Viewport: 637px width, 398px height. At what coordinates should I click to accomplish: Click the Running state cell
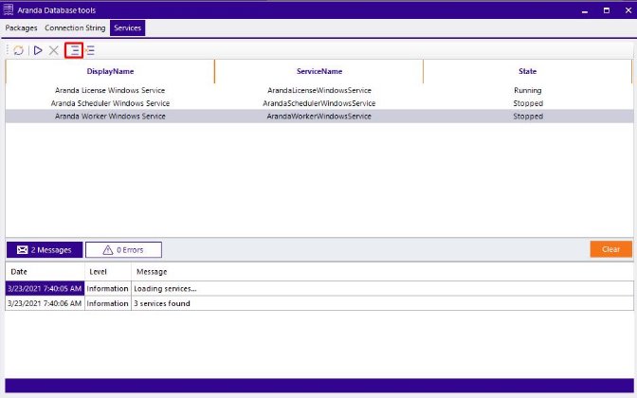(528, 90)
